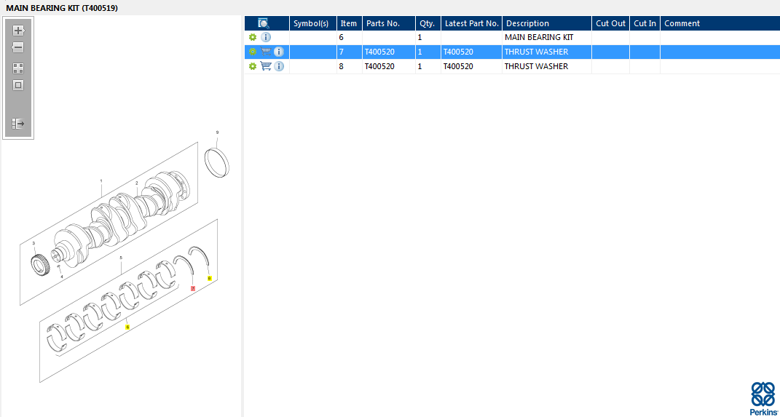Click the Cut Out column header

610,23
